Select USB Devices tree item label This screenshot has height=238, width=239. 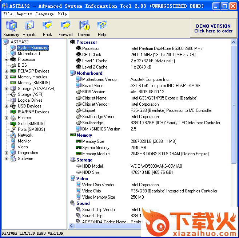coord(29,106)
